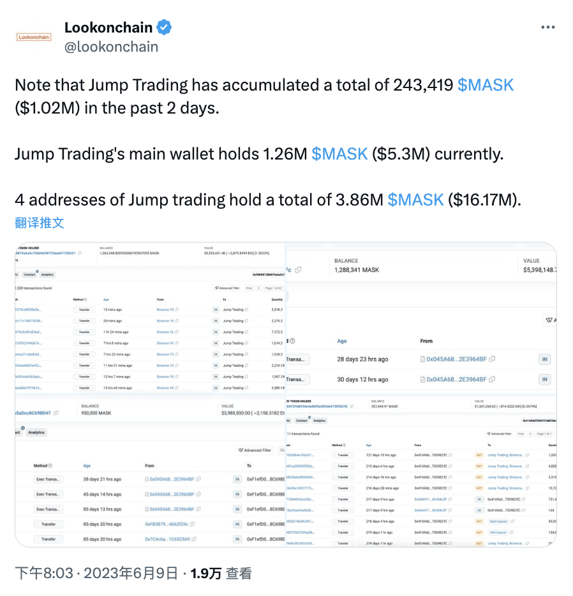Toggle sorting on the Age column header
573x596 pixels.
[x=105, y=300]
